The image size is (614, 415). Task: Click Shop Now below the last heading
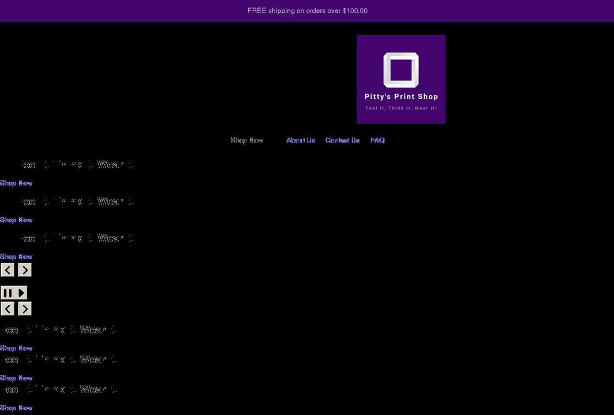pyautogui.click(x=16, y=408)
